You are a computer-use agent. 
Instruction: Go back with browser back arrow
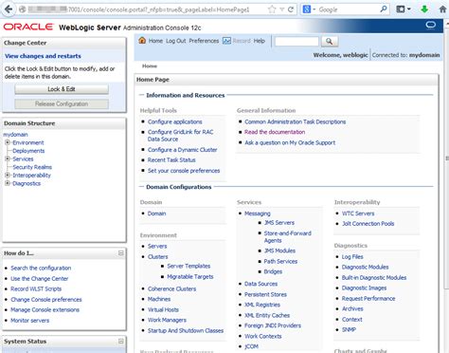pyautogui.click(x=9, y=9)
